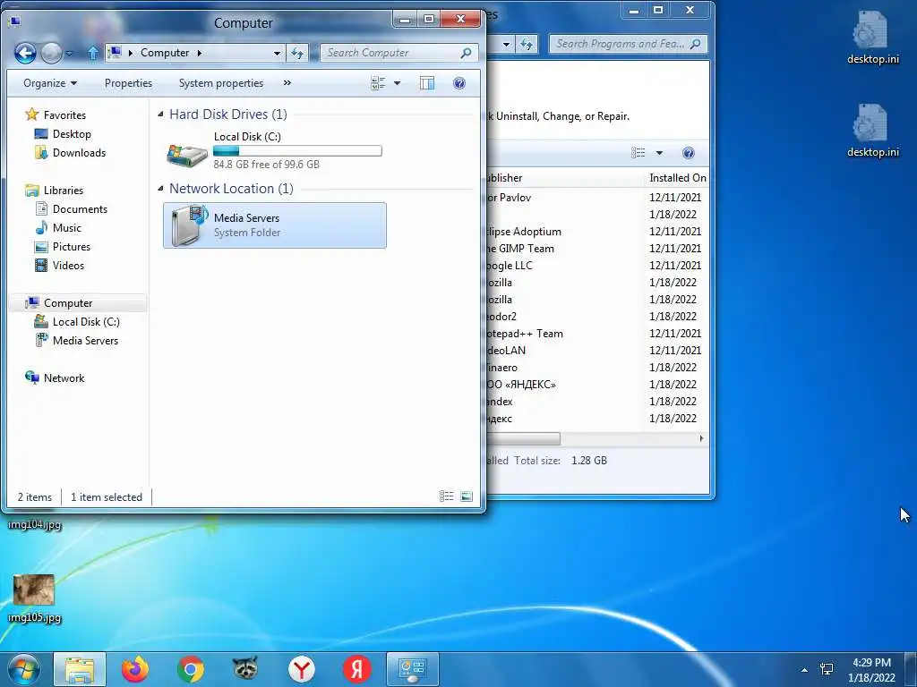The image size is (917, 687).
Task: Select the Notepad++ Team program row
Action: [x=596, y=333]
